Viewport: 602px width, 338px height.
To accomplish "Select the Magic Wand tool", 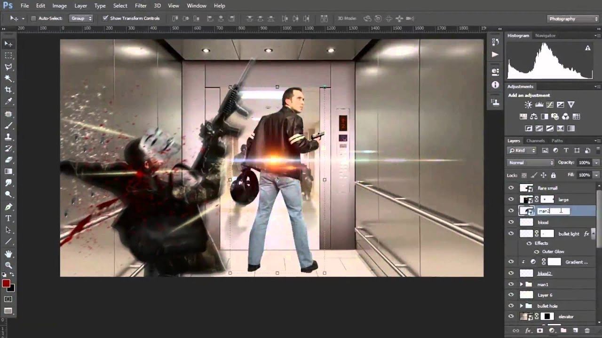I will pos(8,78).
